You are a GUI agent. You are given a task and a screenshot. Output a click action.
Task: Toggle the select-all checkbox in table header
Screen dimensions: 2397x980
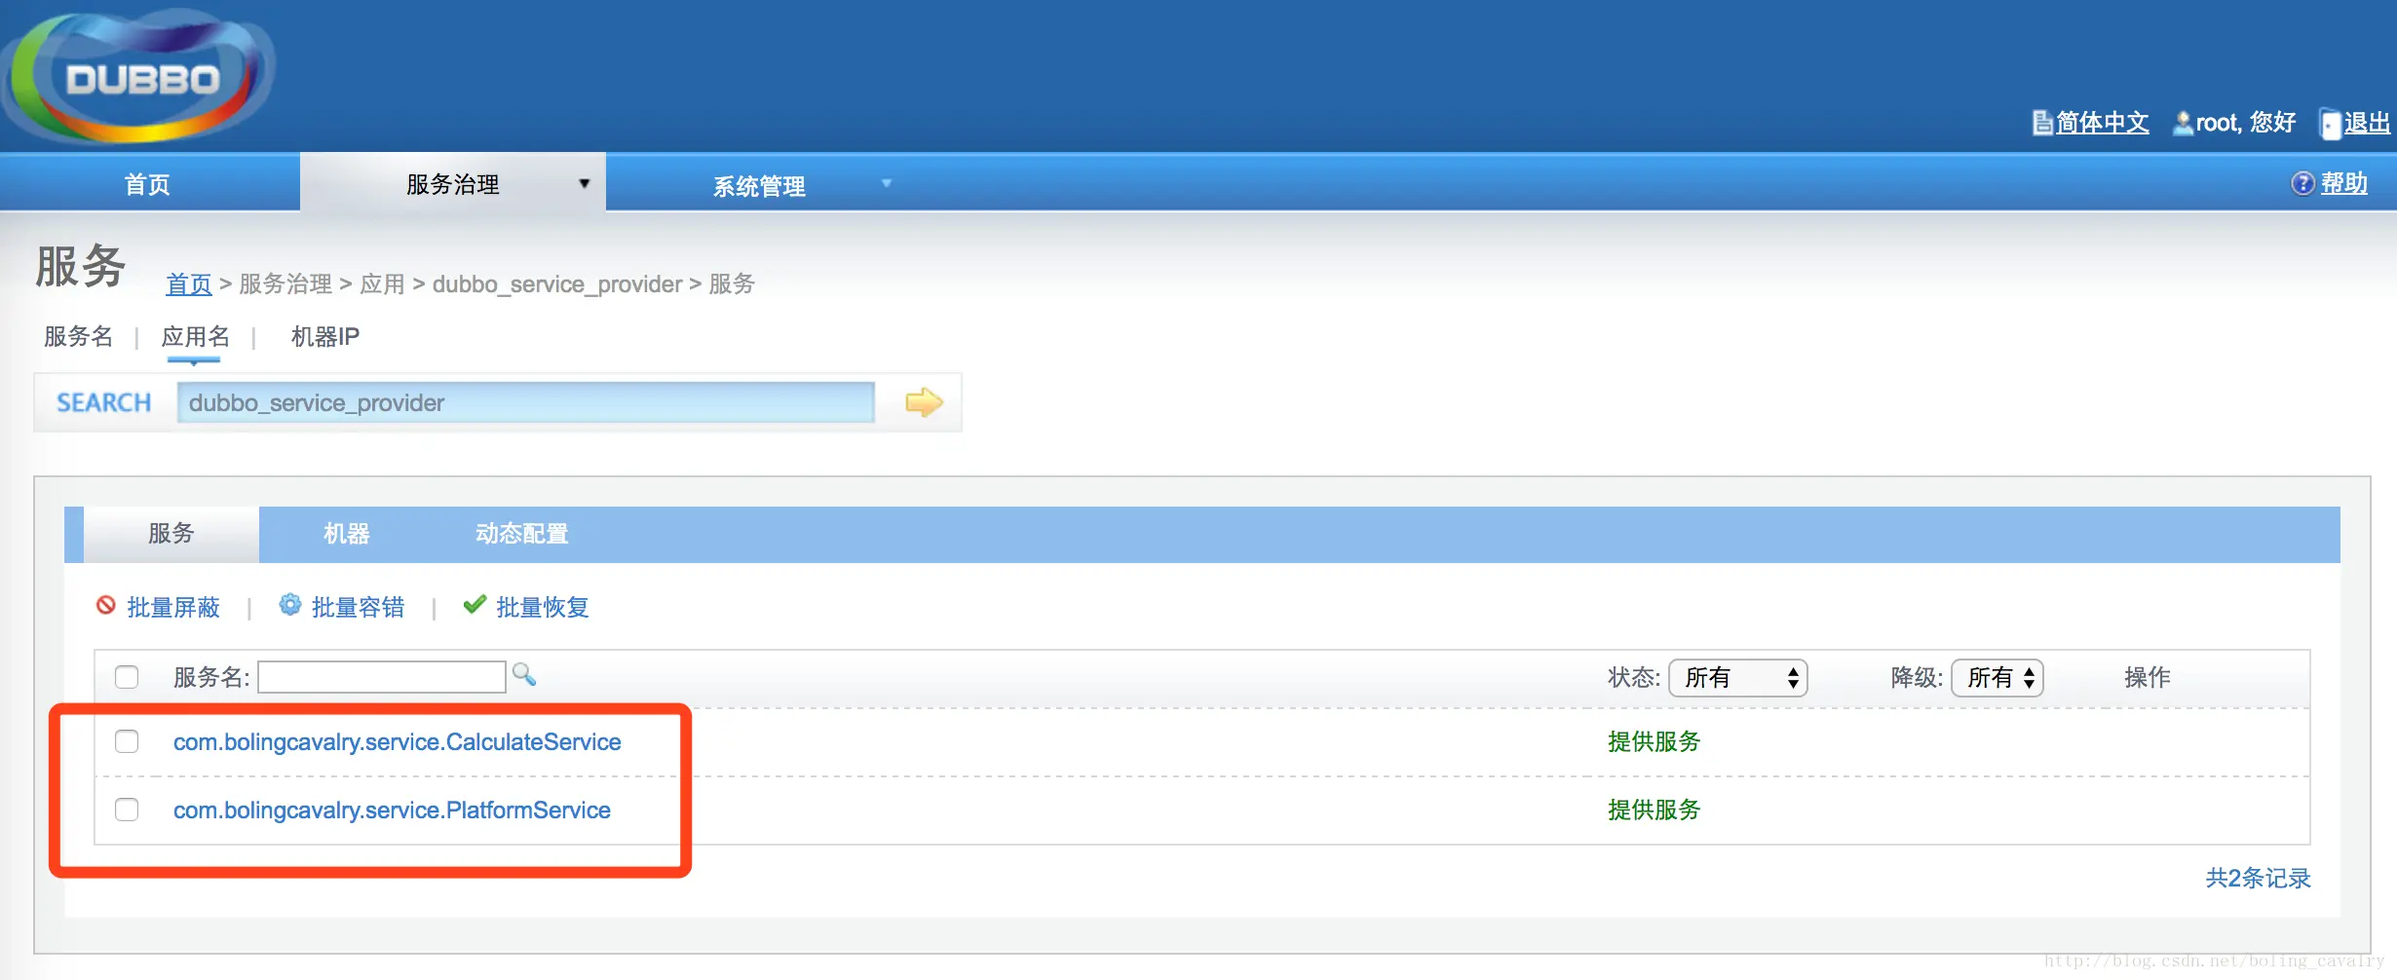pyautogui.click(x=127, y=677)
